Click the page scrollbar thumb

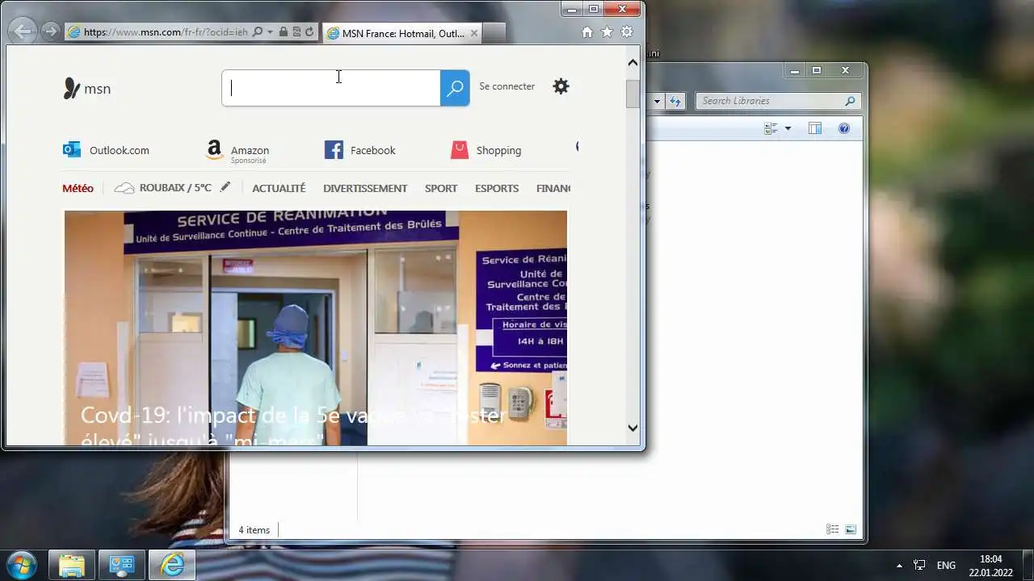point(633,94)
